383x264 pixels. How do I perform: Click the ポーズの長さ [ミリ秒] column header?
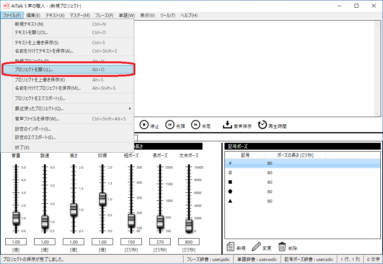(x=295, y=155)
